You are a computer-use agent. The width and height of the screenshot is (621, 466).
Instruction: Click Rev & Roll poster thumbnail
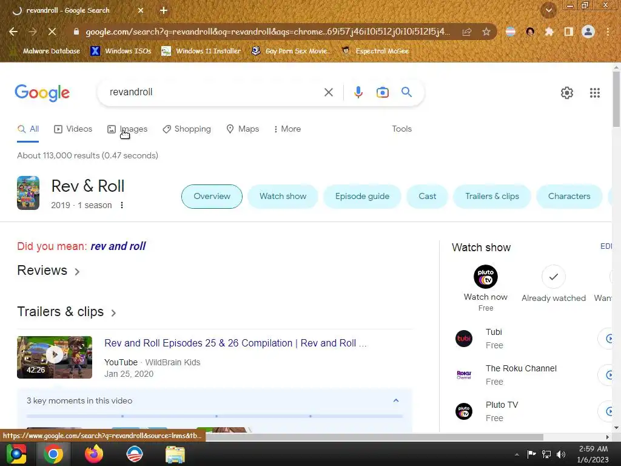(28, 193)
